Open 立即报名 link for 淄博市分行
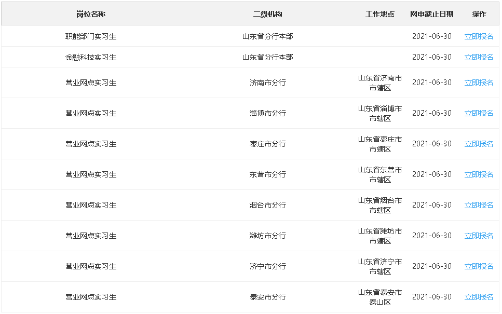 click(479, 113)
